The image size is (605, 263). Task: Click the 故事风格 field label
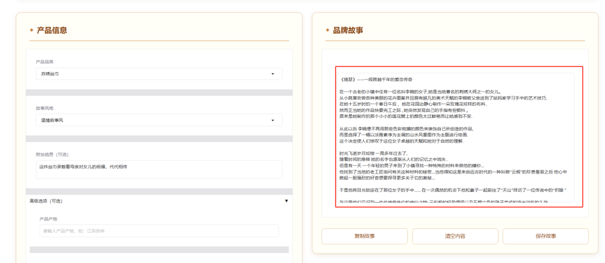tap(44, 108)
